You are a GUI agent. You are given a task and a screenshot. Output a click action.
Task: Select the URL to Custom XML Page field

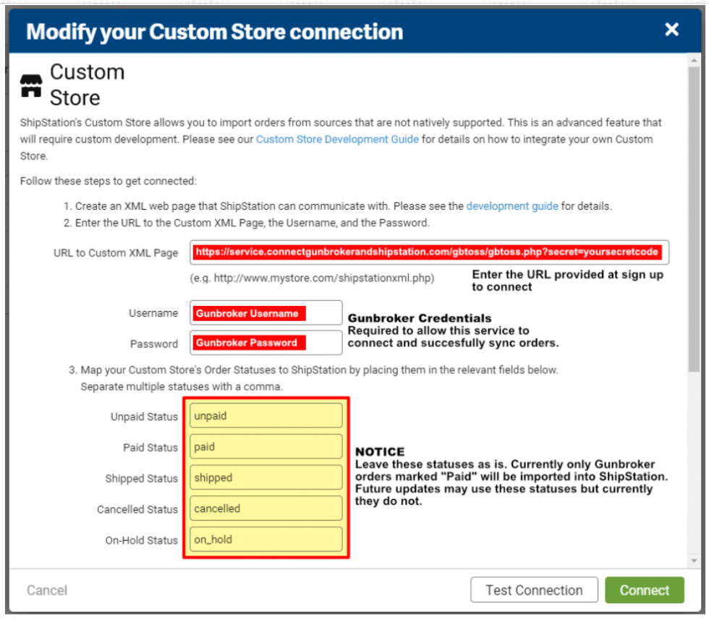[430, 253]
